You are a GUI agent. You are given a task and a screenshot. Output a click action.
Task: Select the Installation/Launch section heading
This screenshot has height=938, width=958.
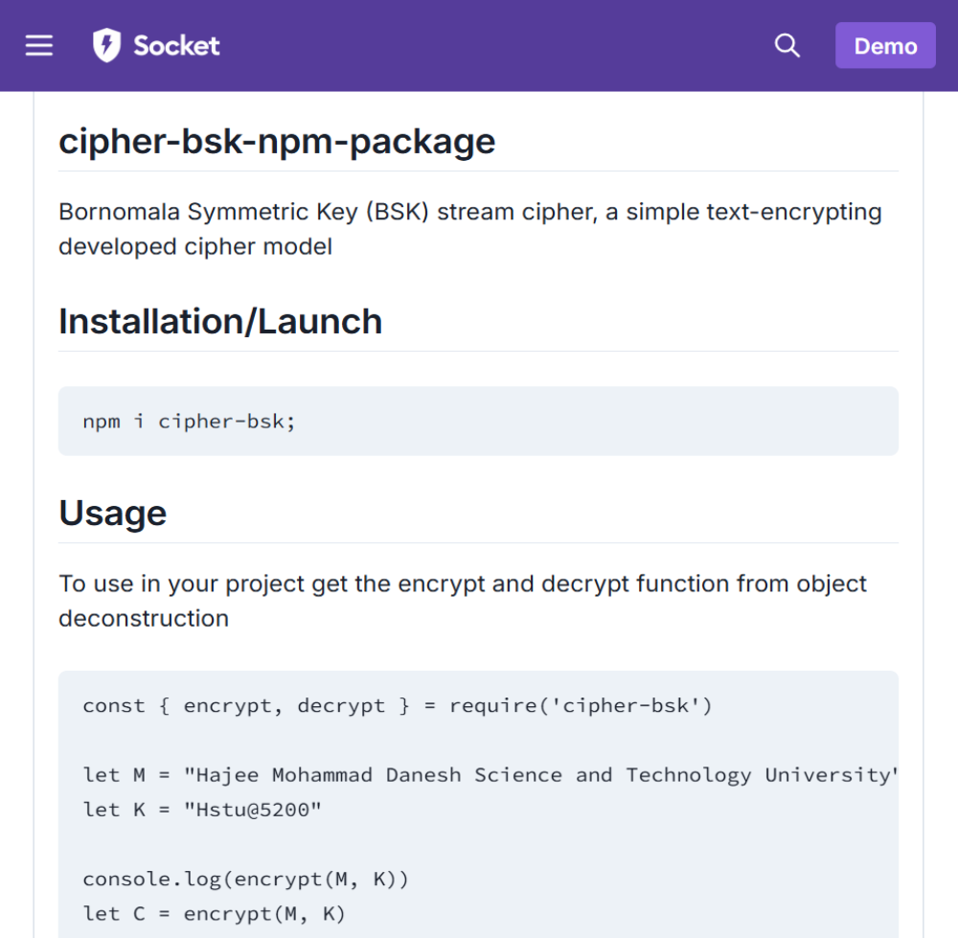(220, 321)
